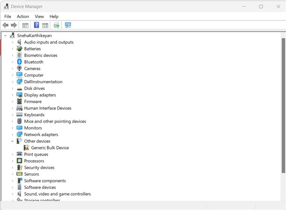Select the Firmware category icon
The width and height of the screenshot is (286, 210).
(x=20, y=101)
